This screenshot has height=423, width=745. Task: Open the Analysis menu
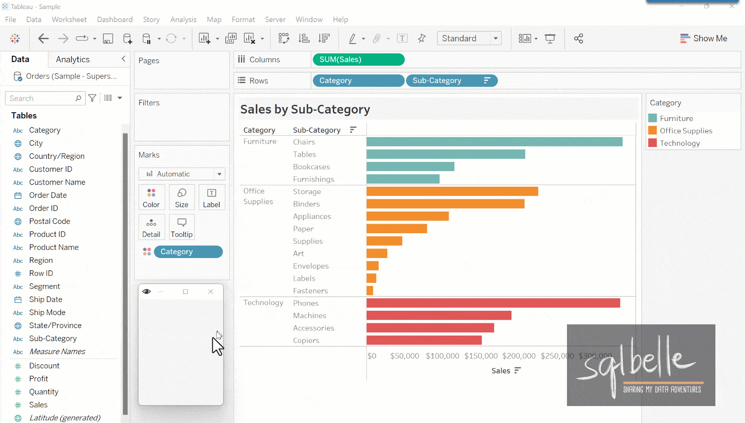click(183, 20)
